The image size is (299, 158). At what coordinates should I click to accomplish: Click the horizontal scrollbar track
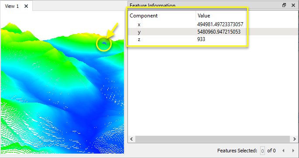point(213,139)
